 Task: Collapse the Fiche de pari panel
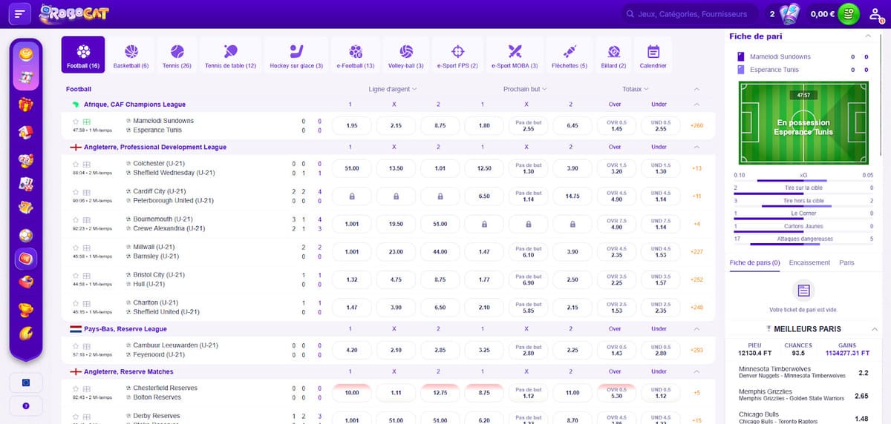click(x=868, y=36)
